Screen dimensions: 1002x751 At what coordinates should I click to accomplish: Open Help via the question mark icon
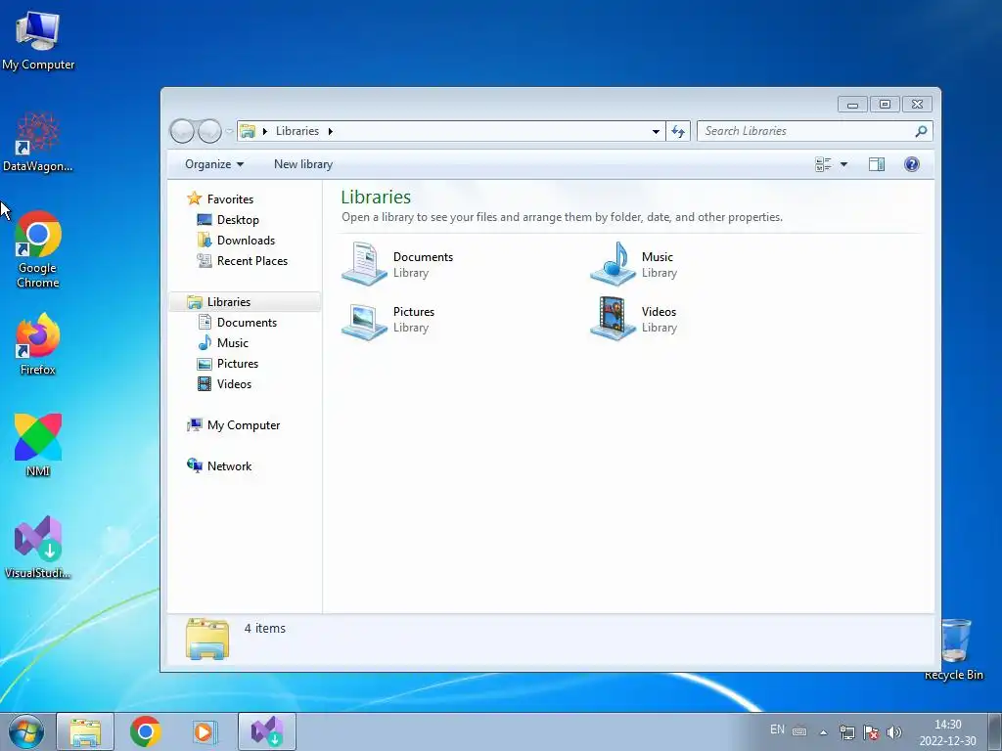[x=912, y=164]
